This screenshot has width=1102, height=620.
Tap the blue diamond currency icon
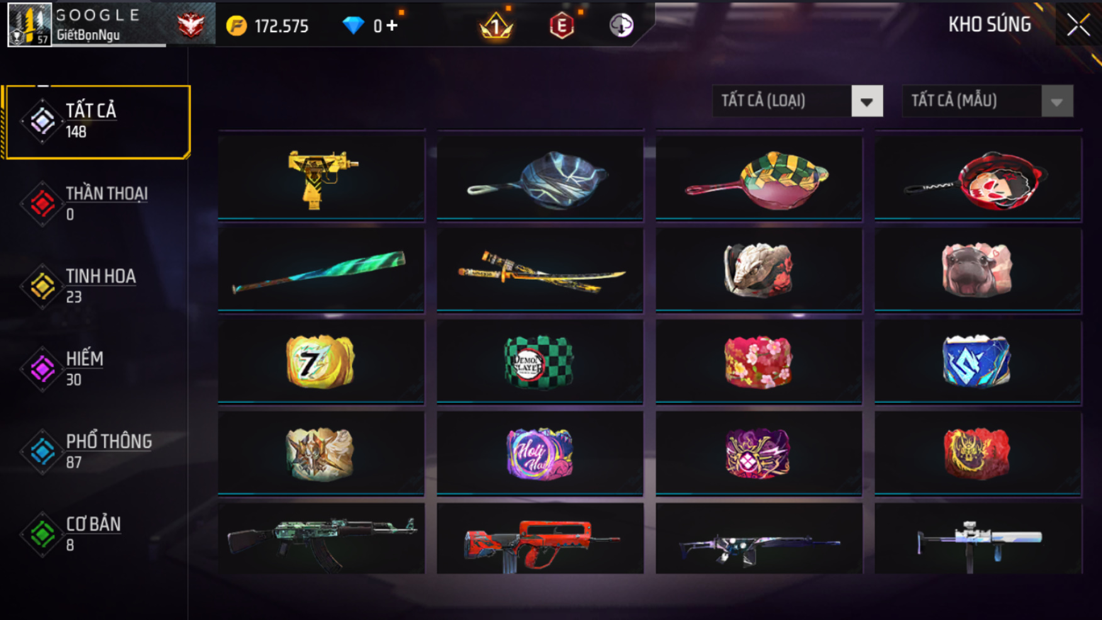[353, 26]
